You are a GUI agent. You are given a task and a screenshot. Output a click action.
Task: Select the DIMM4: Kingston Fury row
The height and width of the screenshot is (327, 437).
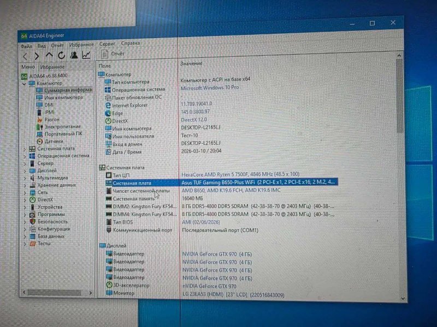pyautogui.click(x=220, y=214)
